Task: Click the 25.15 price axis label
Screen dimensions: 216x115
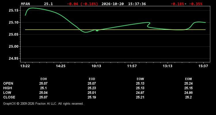Action: pos(14,10)
